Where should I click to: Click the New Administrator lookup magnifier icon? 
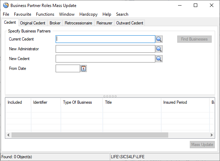[x=159, y=49]
